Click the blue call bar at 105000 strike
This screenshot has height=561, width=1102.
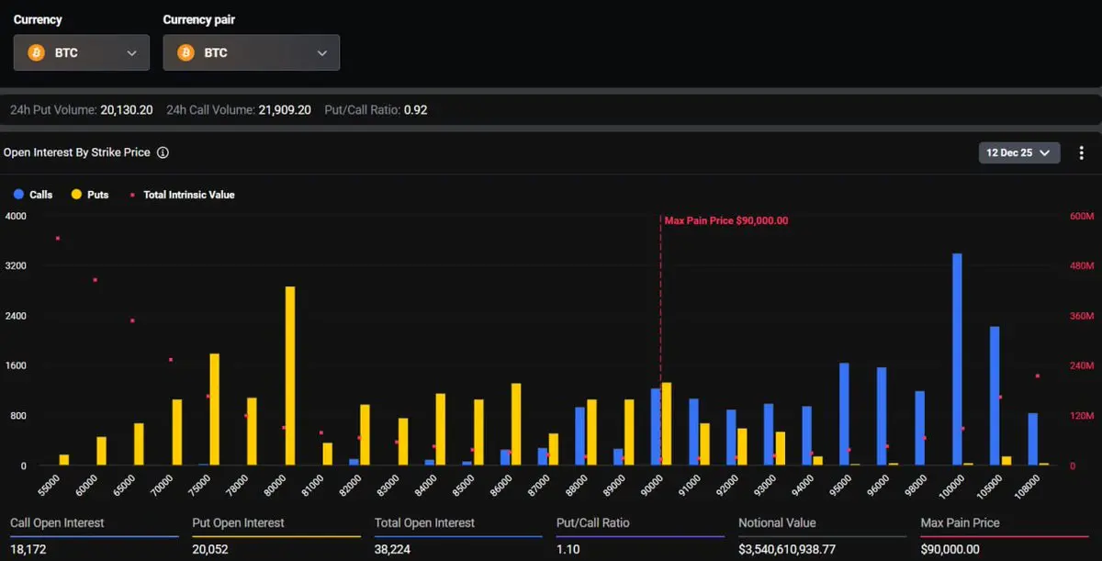click(995, 396)
